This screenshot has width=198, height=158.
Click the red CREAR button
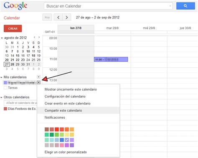(13, 28)
